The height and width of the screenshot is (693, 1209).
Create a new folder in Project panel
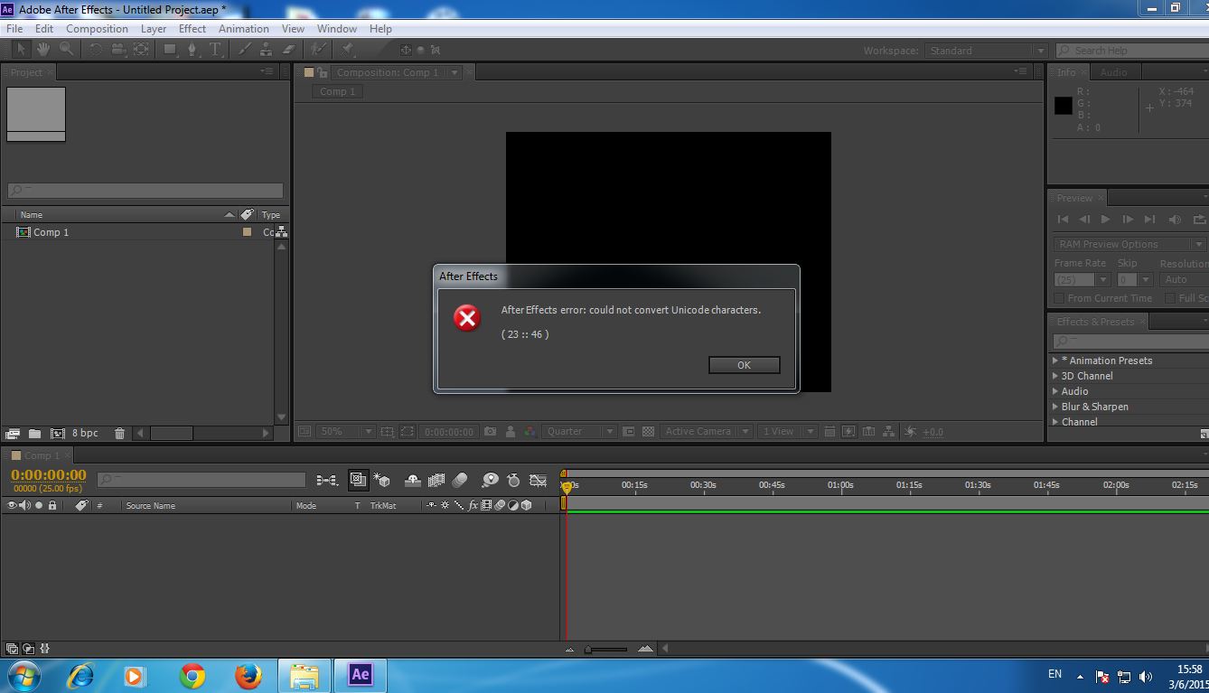tap(34, 434)
